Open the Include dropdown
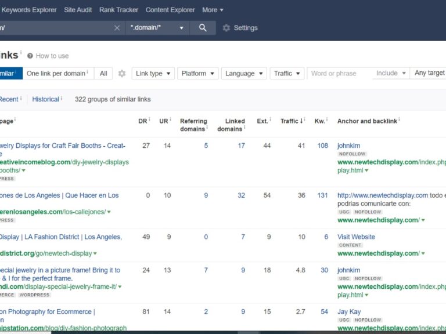446x334 pixels. [x=391, y=73]
